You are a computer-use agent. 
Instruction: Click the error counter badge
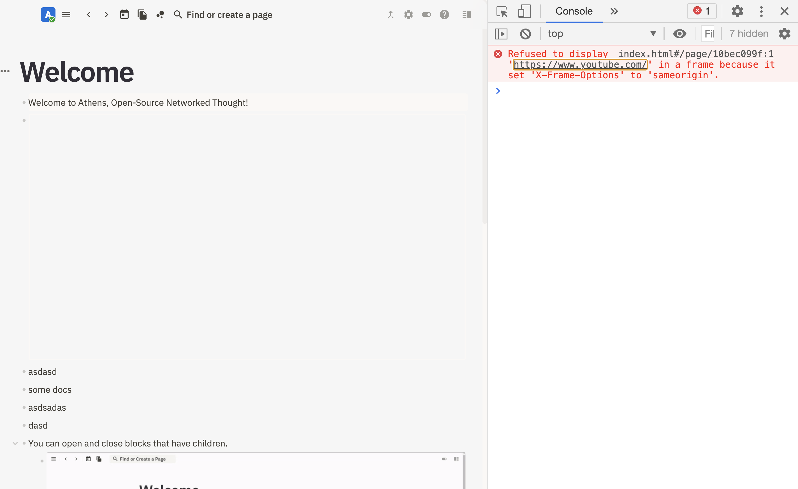coord(702,11)
